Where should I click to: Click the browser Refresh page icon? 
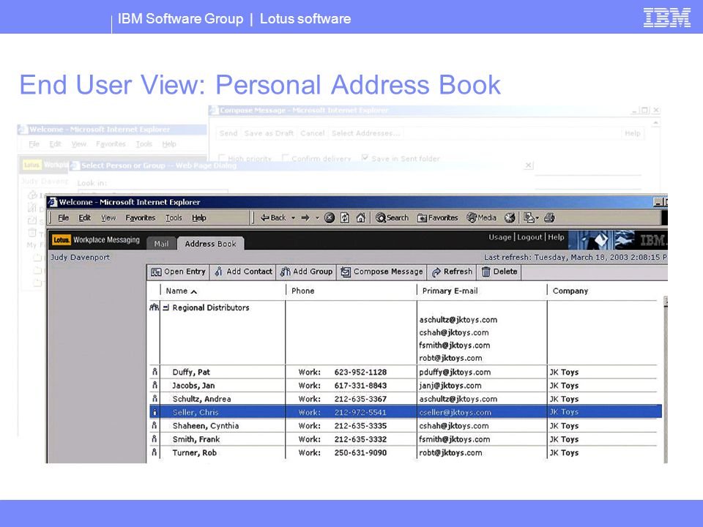click(345, 218)
